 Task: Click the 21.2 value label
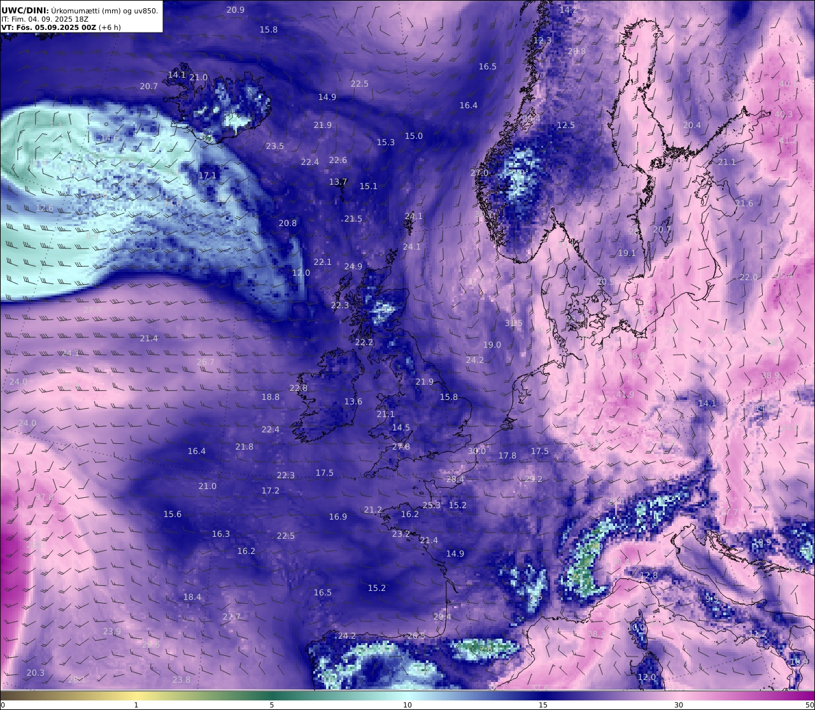pos(373,510)
